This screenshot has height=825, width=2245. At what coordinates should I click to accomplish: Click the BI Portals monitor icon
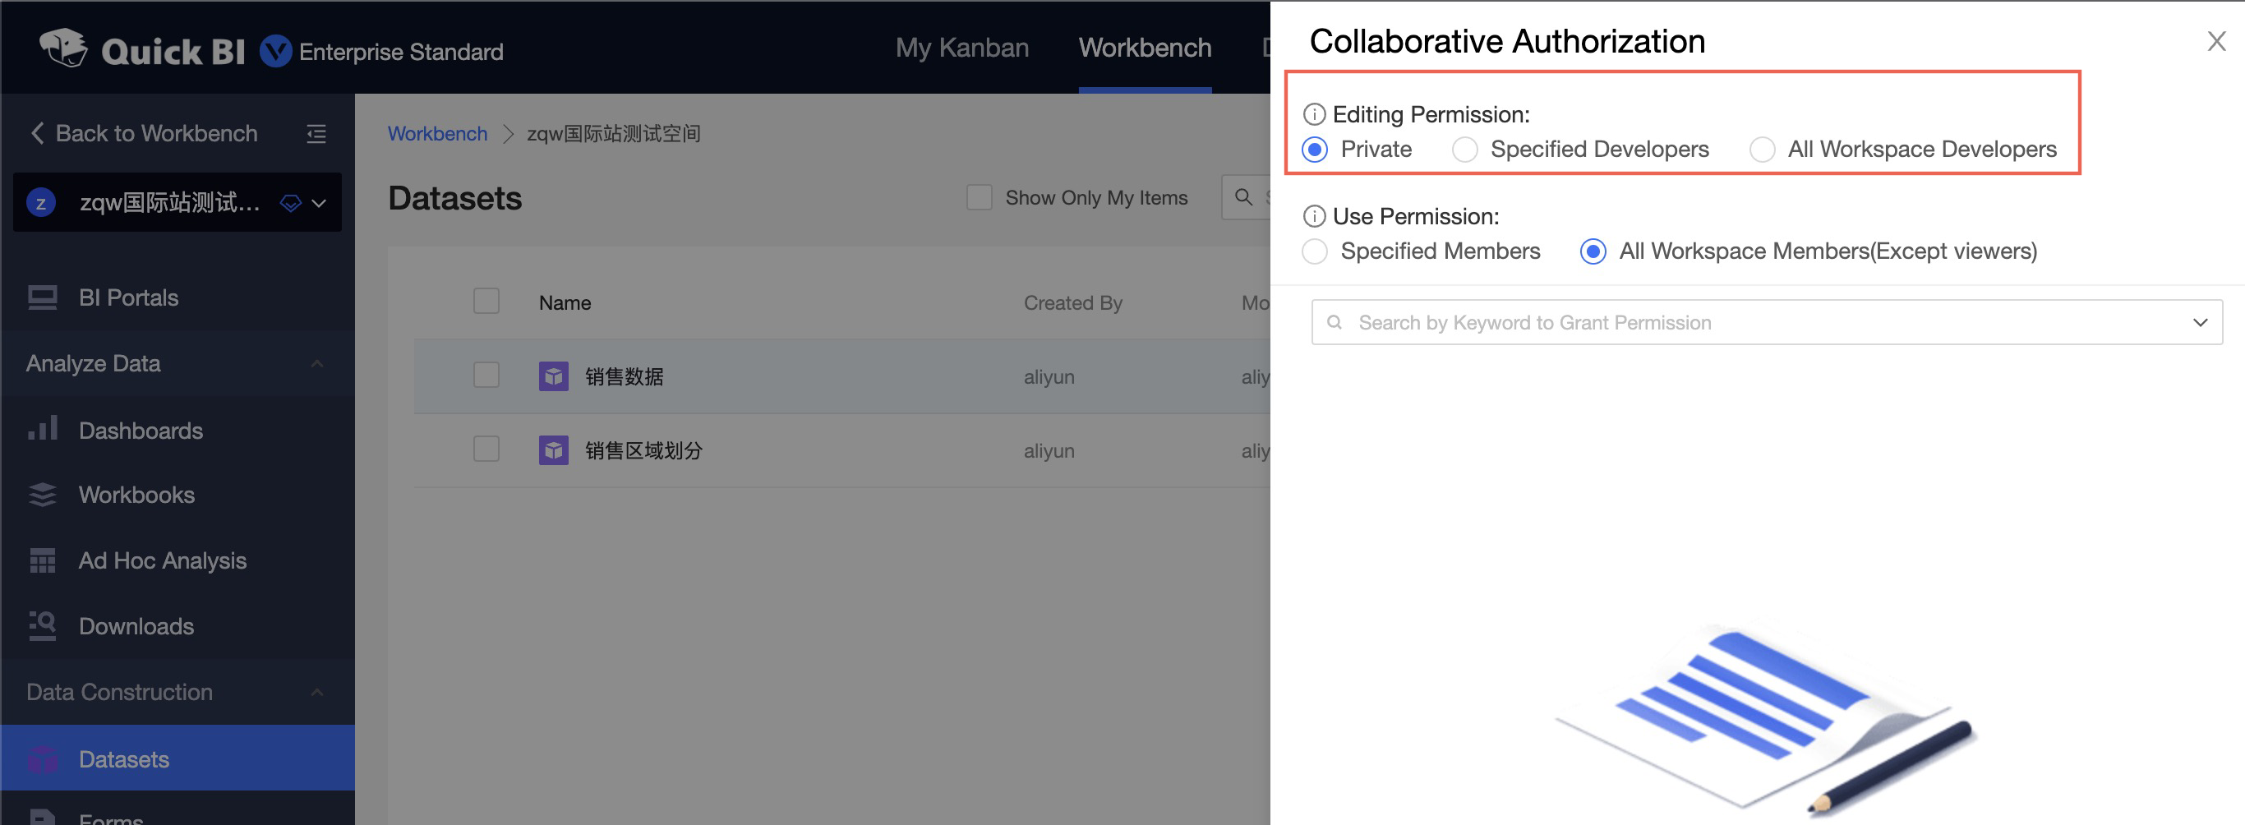[x=42, y=297]
